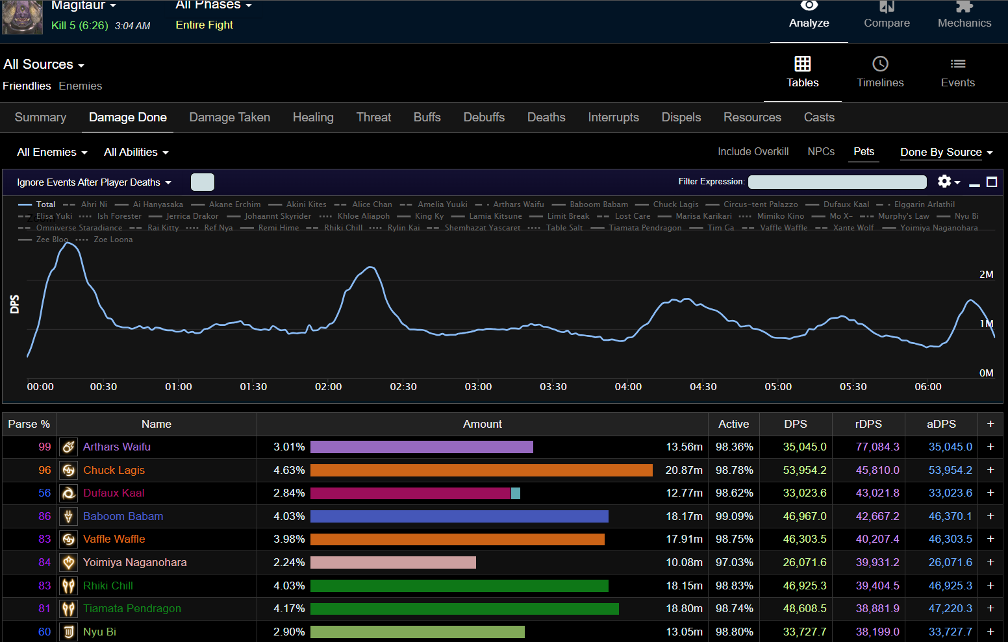The width and height of the screenshot is (1008, 642).
Task: Toggle the NPCs filter
Action: [821, 151]
